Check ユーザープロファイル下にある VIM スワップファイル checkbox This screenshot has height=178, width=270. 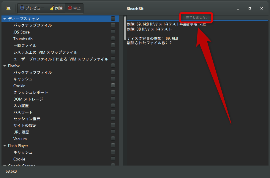tap(113, 59)
